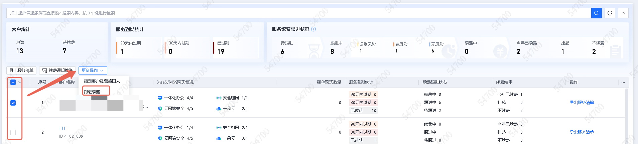The image size is (638, 144).
Task: Click the blue search magnifier icon
Action: click(x=596, y=13)
